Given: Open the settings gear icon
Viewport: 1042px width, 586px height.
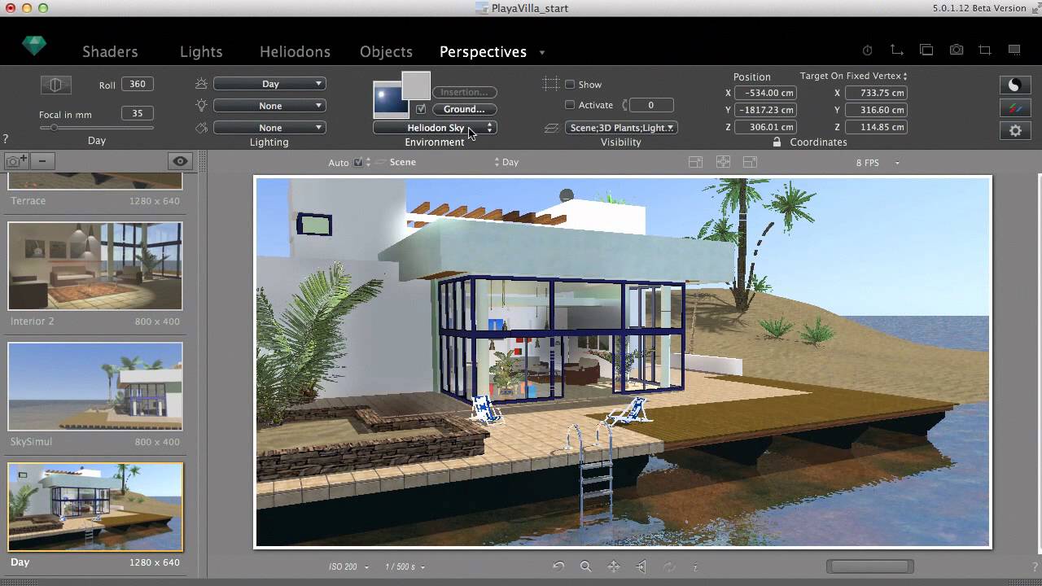Looking at the screenshot, I should pos(1014,130).
